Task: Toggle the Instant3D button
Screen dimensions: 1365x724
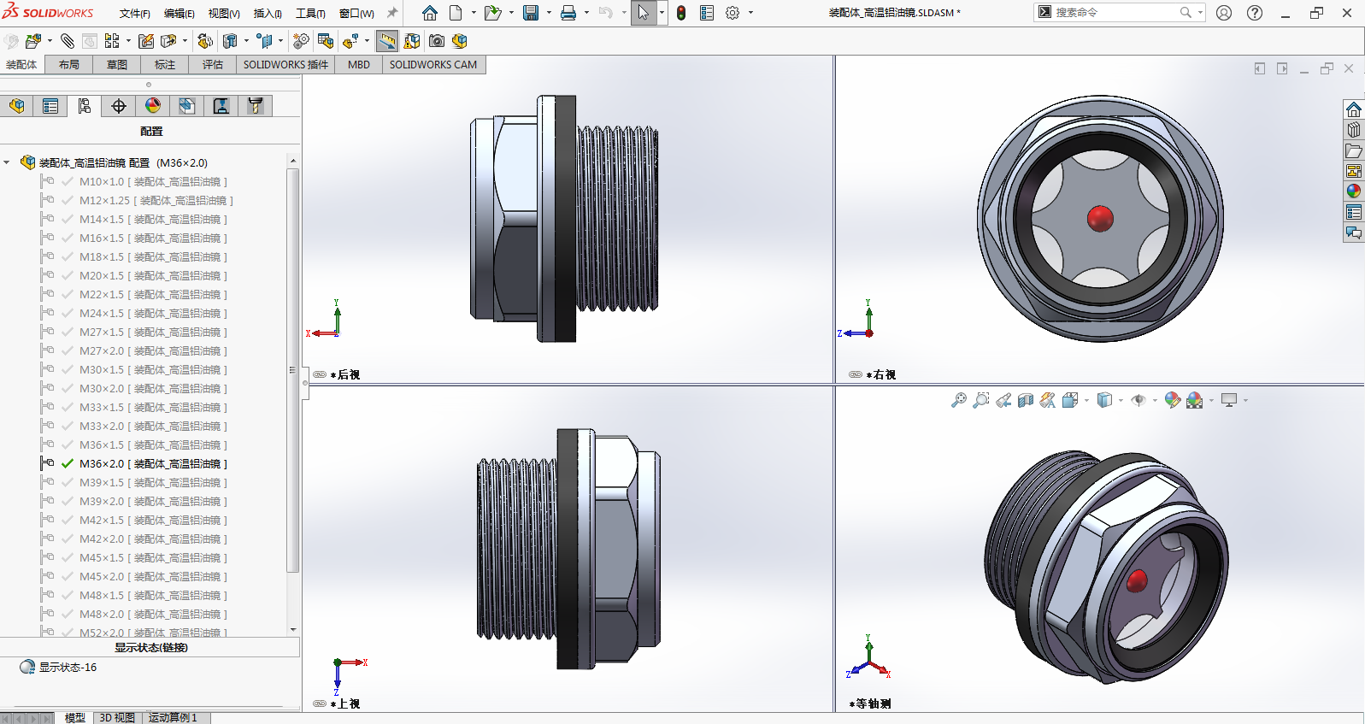Action: tap(387, 41)
